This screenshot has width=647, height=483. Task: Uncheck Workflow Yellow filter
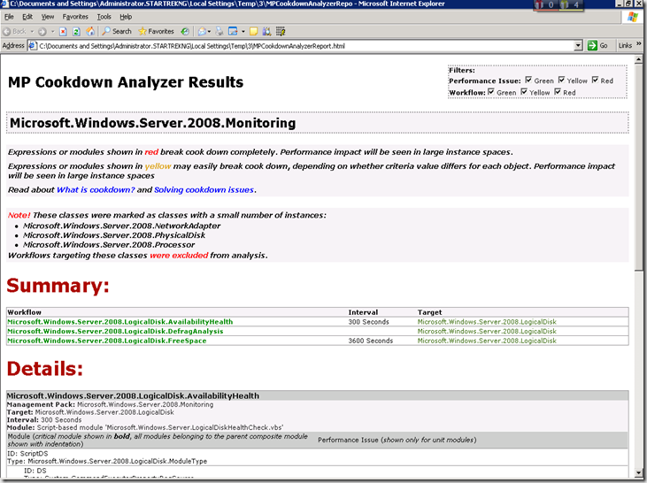coord(524,92)
